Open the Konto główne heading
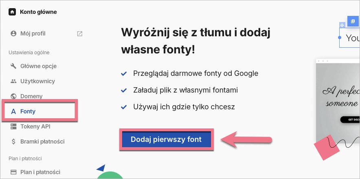360x179 pixels. point(38,12)
